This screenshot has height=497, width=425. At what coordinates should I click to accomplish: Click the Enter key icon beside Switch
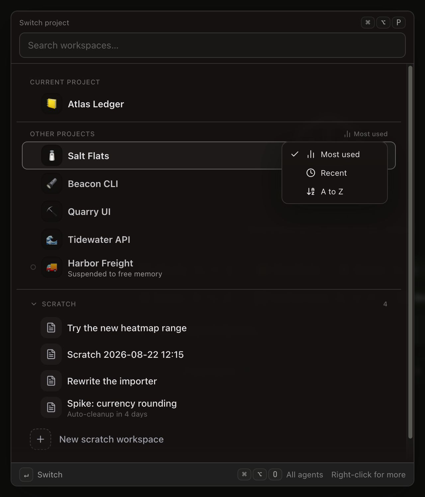point(26,475)
